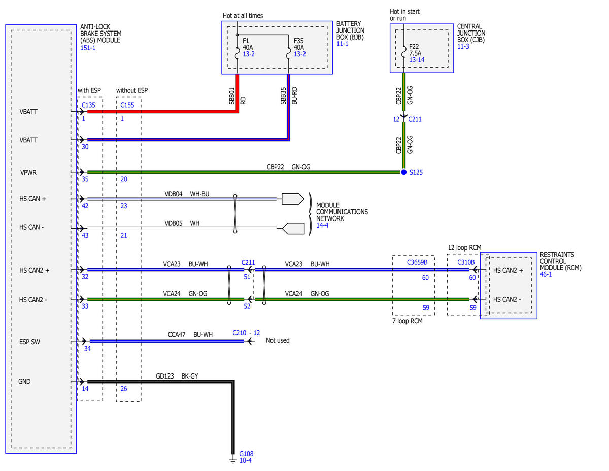Click the VPWR pin name
This screenshot has height=471, width=609.
[28, 172]
